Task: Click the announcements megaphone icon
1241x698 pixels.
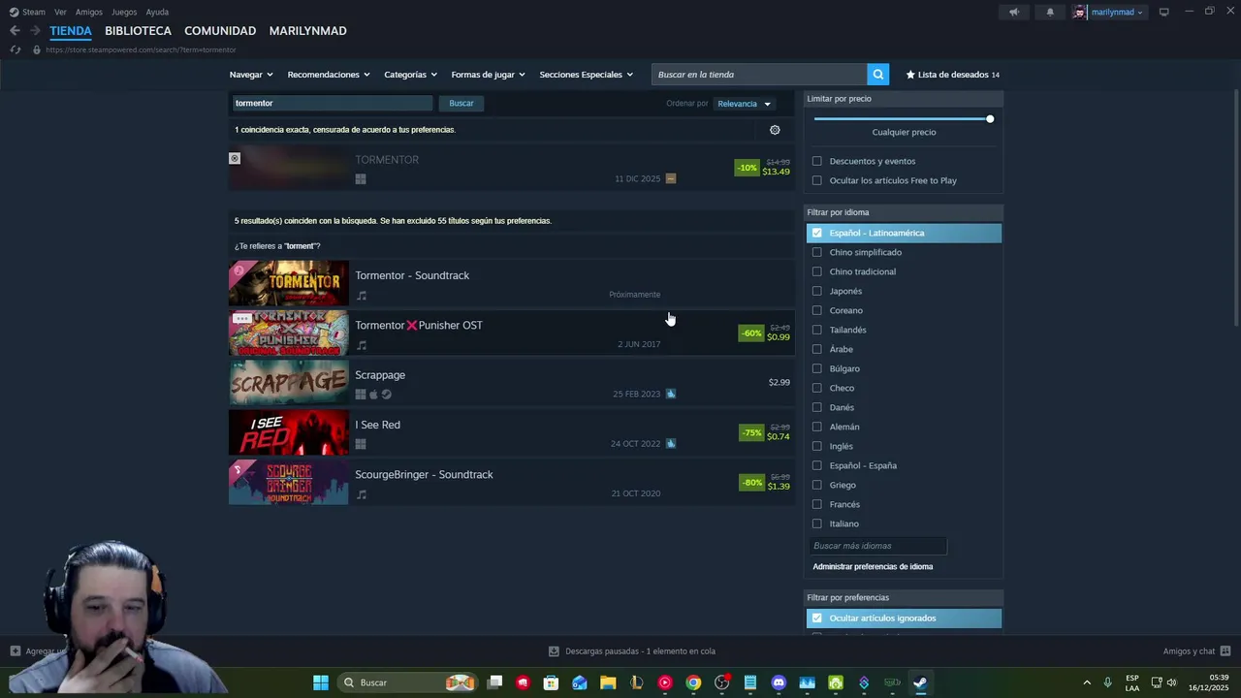Action: [x=1014, y=12]
